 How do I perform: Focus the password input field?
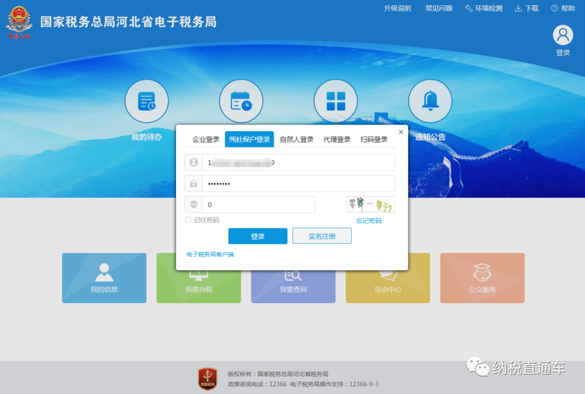(x=298, y=183)
